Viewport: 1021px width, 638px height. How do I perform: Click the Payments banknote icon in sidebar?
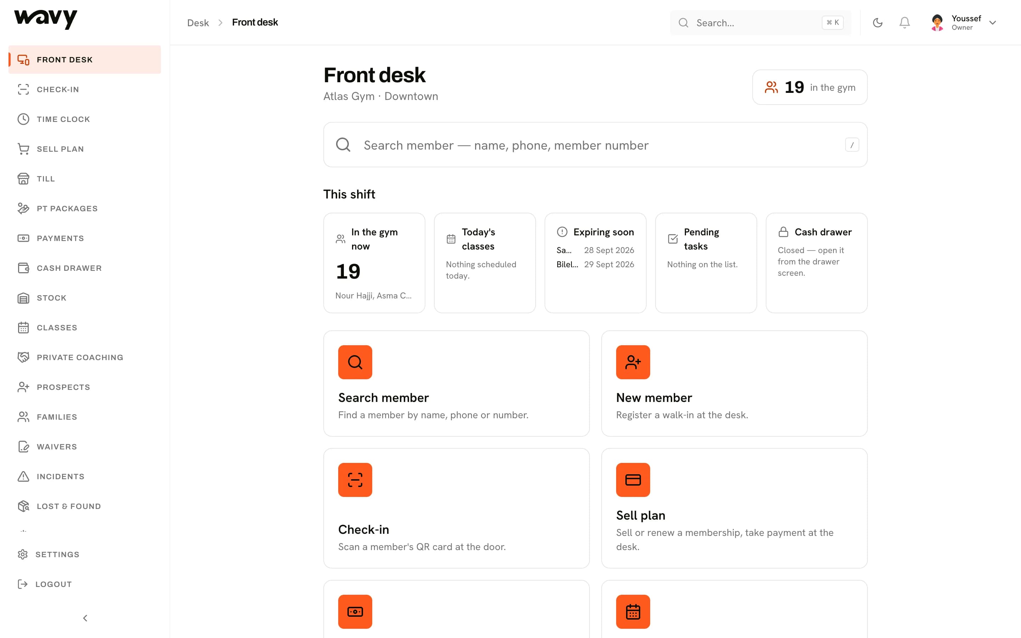tap(23, 239)
